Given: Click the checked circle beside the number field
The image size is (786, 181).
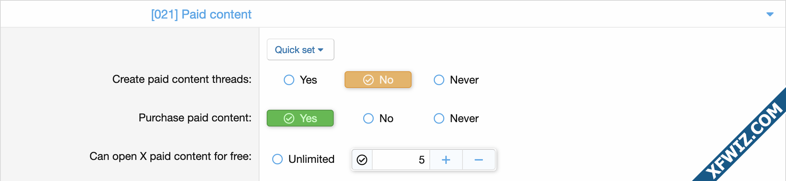Looking at the screenshot, I should tap(362, 160).
